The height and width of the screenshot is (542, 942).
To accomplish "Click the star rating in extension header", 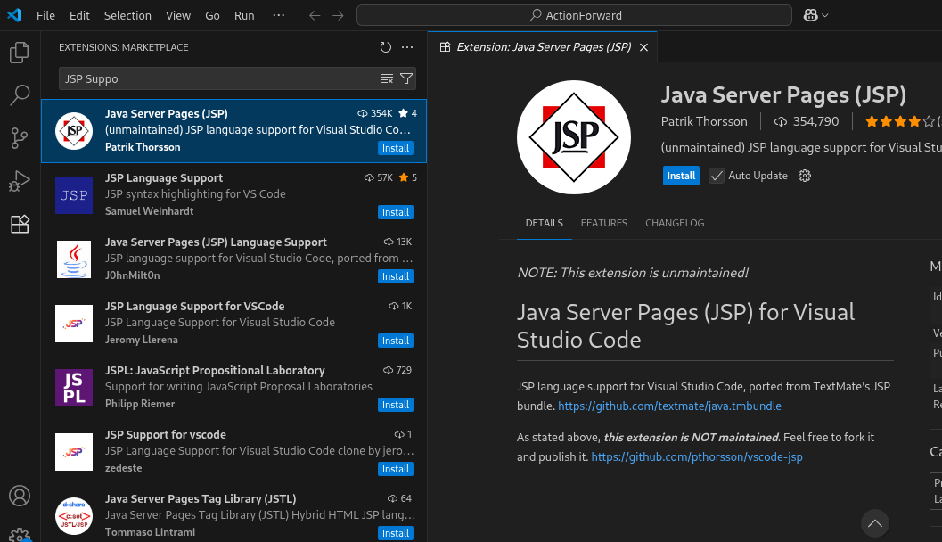I will coord(900,121).
